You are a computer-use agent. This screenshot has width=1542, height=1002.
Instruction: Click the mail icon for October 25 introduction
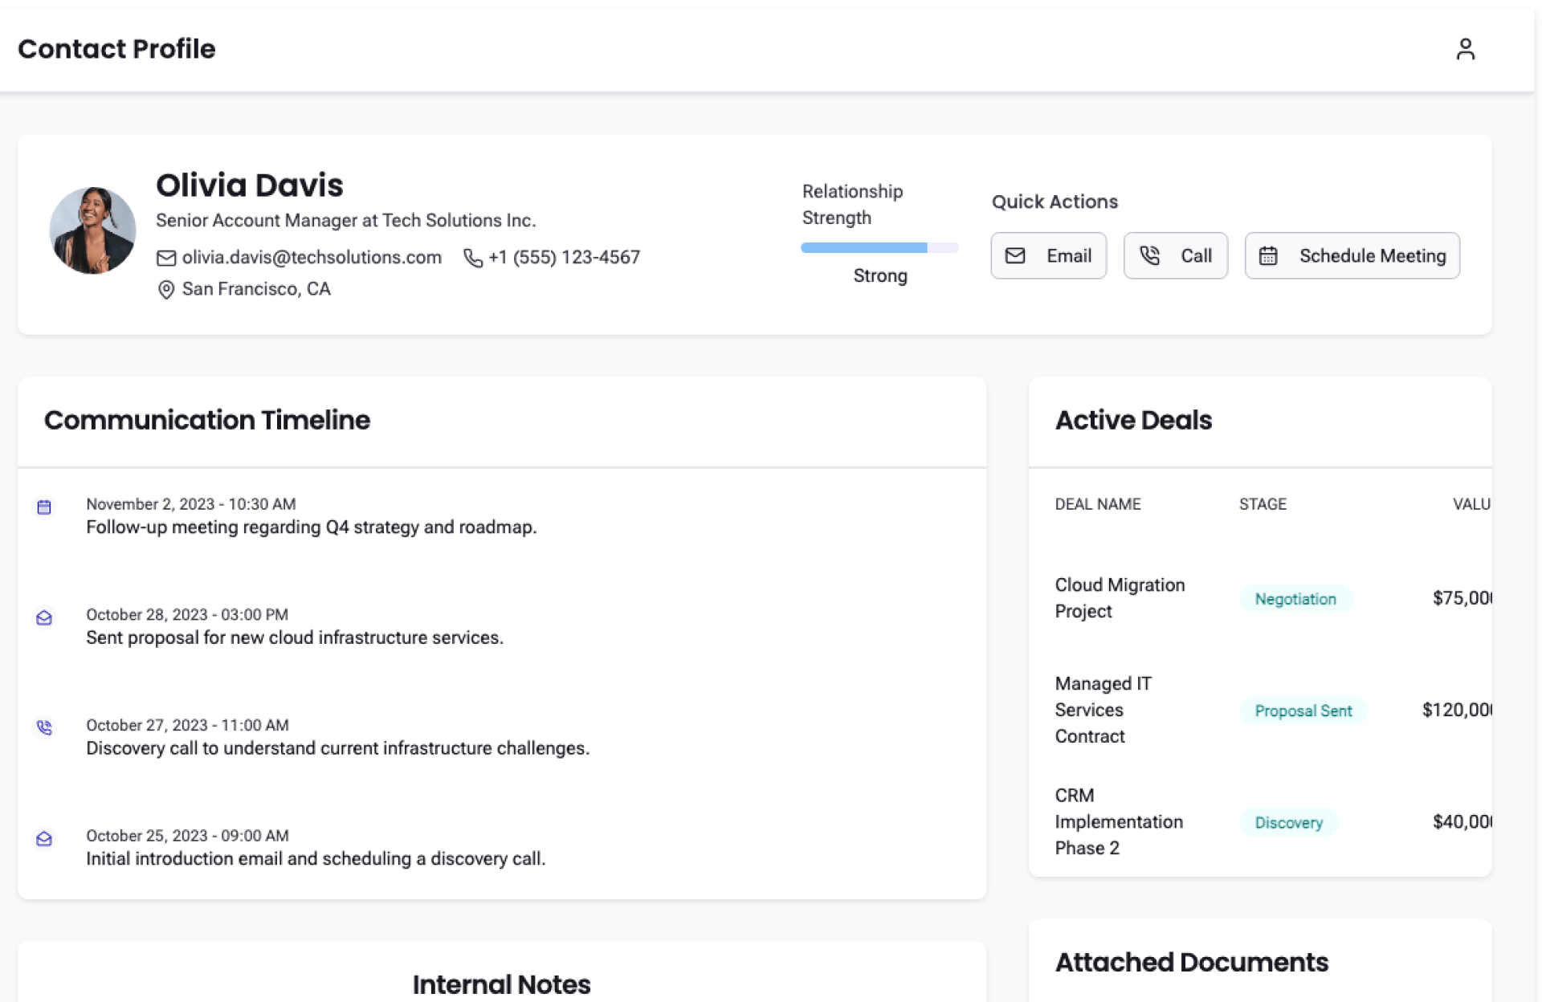tap(44, 838)
